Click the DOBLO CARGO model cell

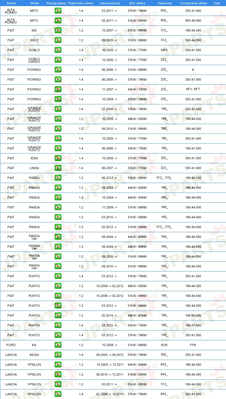(34, 60)
